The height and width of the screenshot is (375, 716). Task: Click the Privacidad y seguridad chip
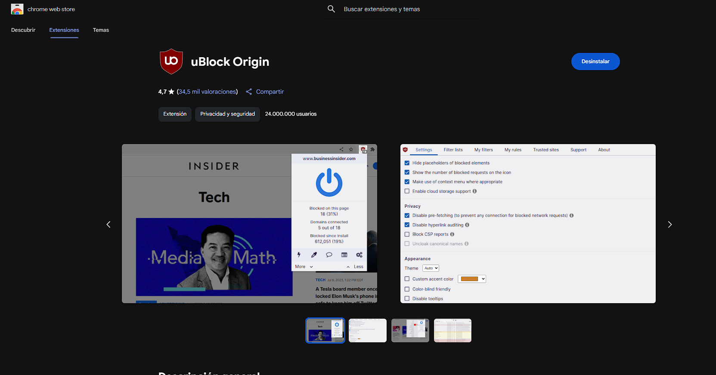click(x=227, y=114)
